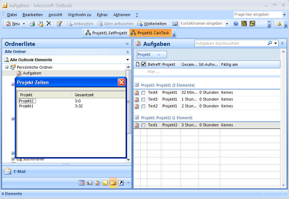Run the Projekt1.SetProjekt macro button

click(x=106, y=33)
